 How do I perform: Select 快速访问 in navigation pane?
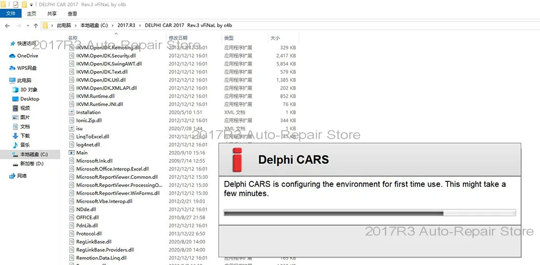coord(26,43)
